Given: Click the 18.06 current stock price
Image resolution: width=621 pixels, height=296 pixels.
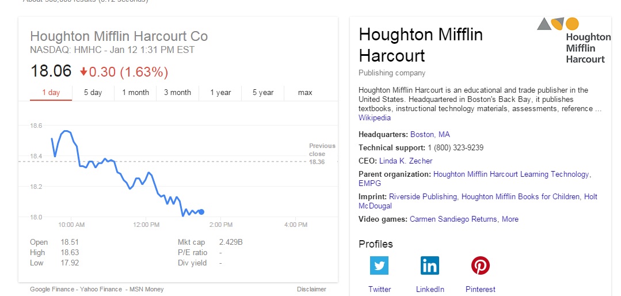Looking at the screenshot, I should coord(51,71).
